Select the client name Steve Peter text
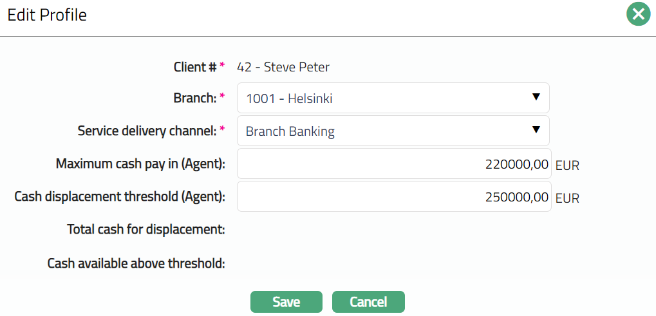 tap(283, 67)
